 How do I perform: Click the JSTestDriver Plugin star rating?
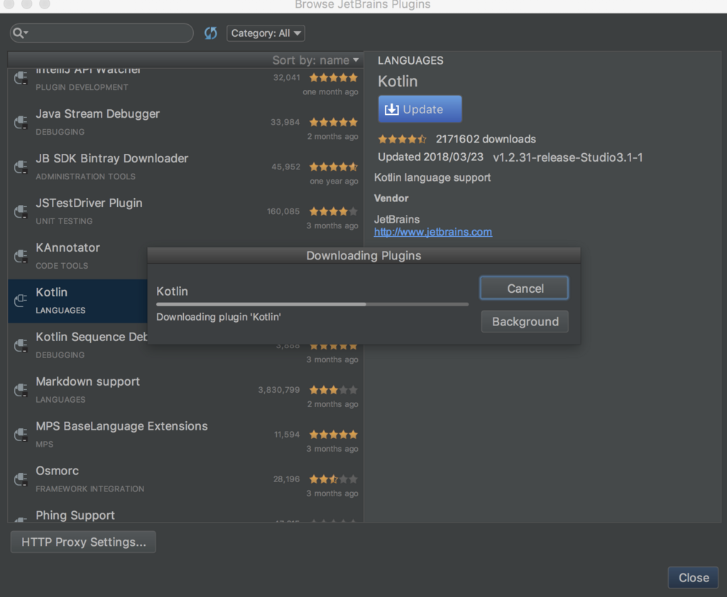point(334,212)
